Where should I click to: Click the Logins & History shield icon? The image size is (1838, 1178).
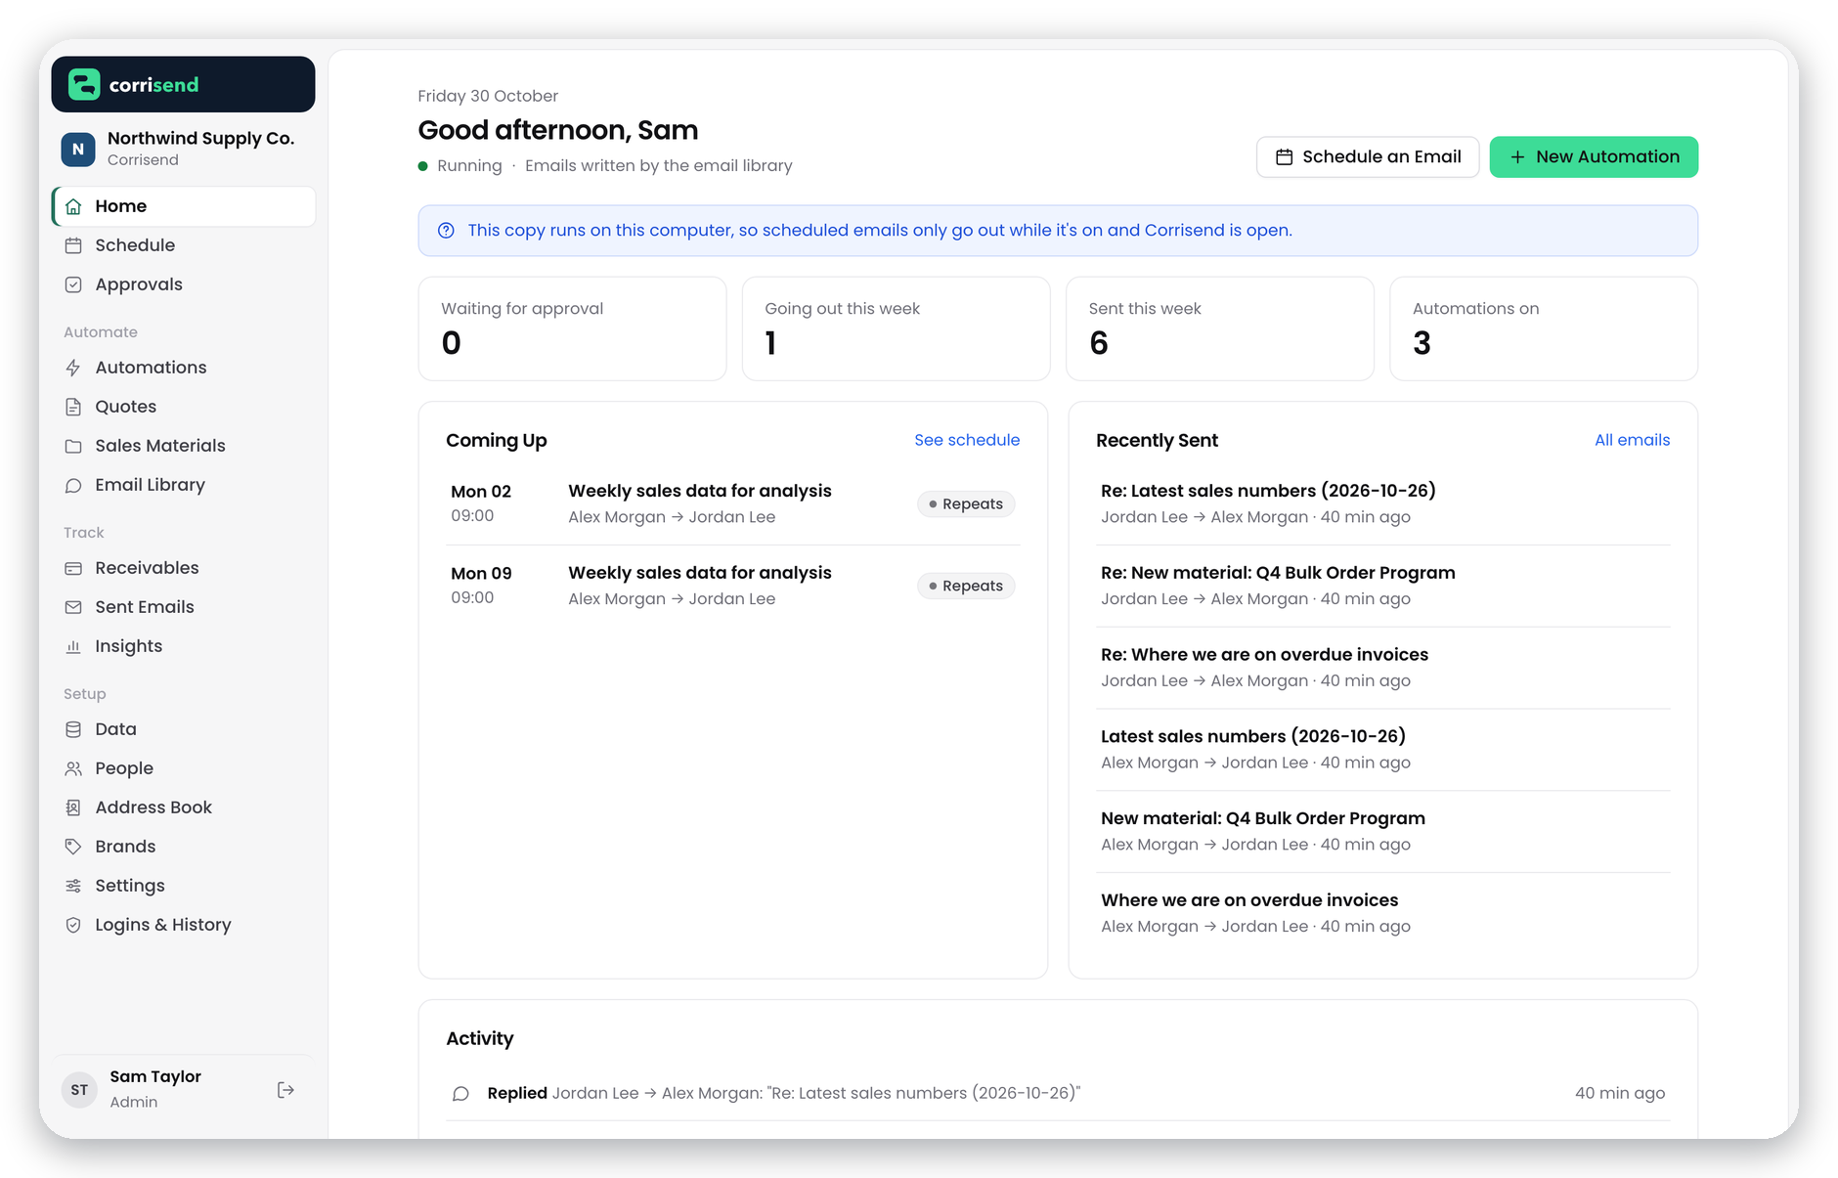pyautogui.click(x=73, y=925)
